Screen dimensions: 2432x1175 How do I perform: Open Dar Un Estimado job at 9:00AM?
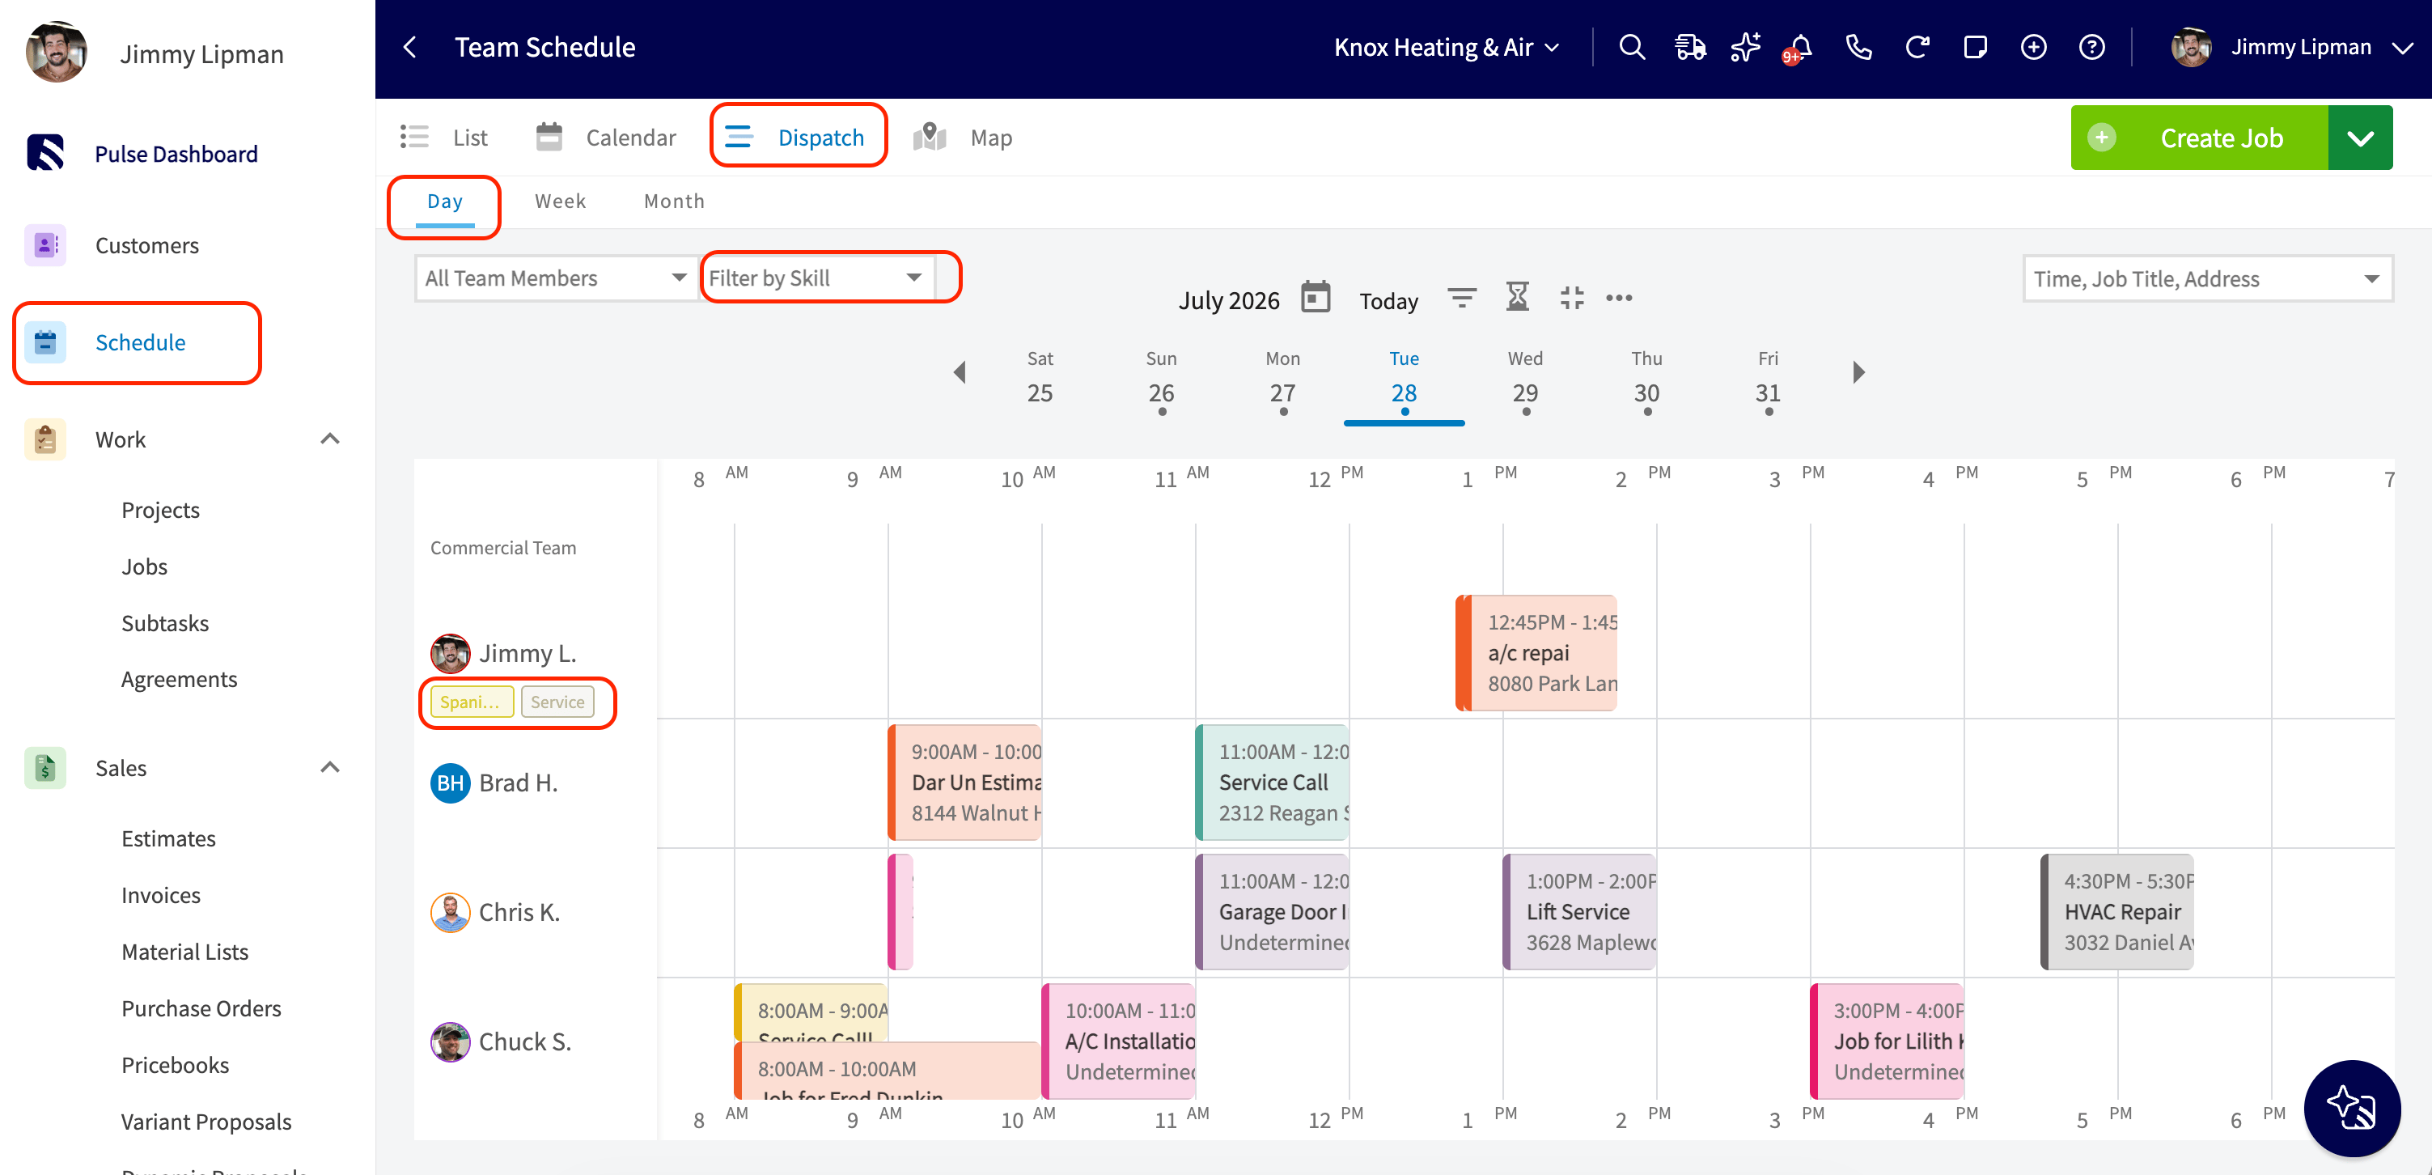click(x=965, y=782)
